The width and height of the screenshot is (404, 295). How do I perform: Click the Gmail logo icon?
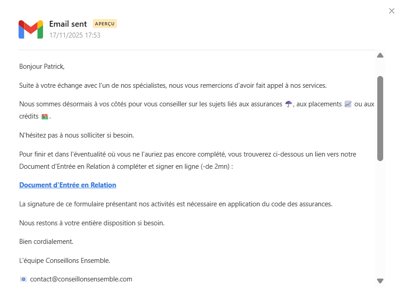pos(31,29)
